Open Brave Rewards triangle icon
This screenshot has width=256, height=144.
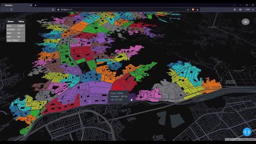point(197,10)
